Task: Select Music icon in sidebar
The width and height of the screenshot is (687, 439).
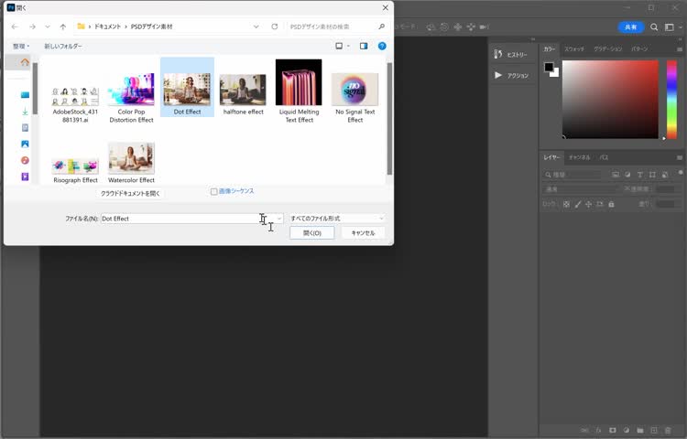Action: click(25, 160)
